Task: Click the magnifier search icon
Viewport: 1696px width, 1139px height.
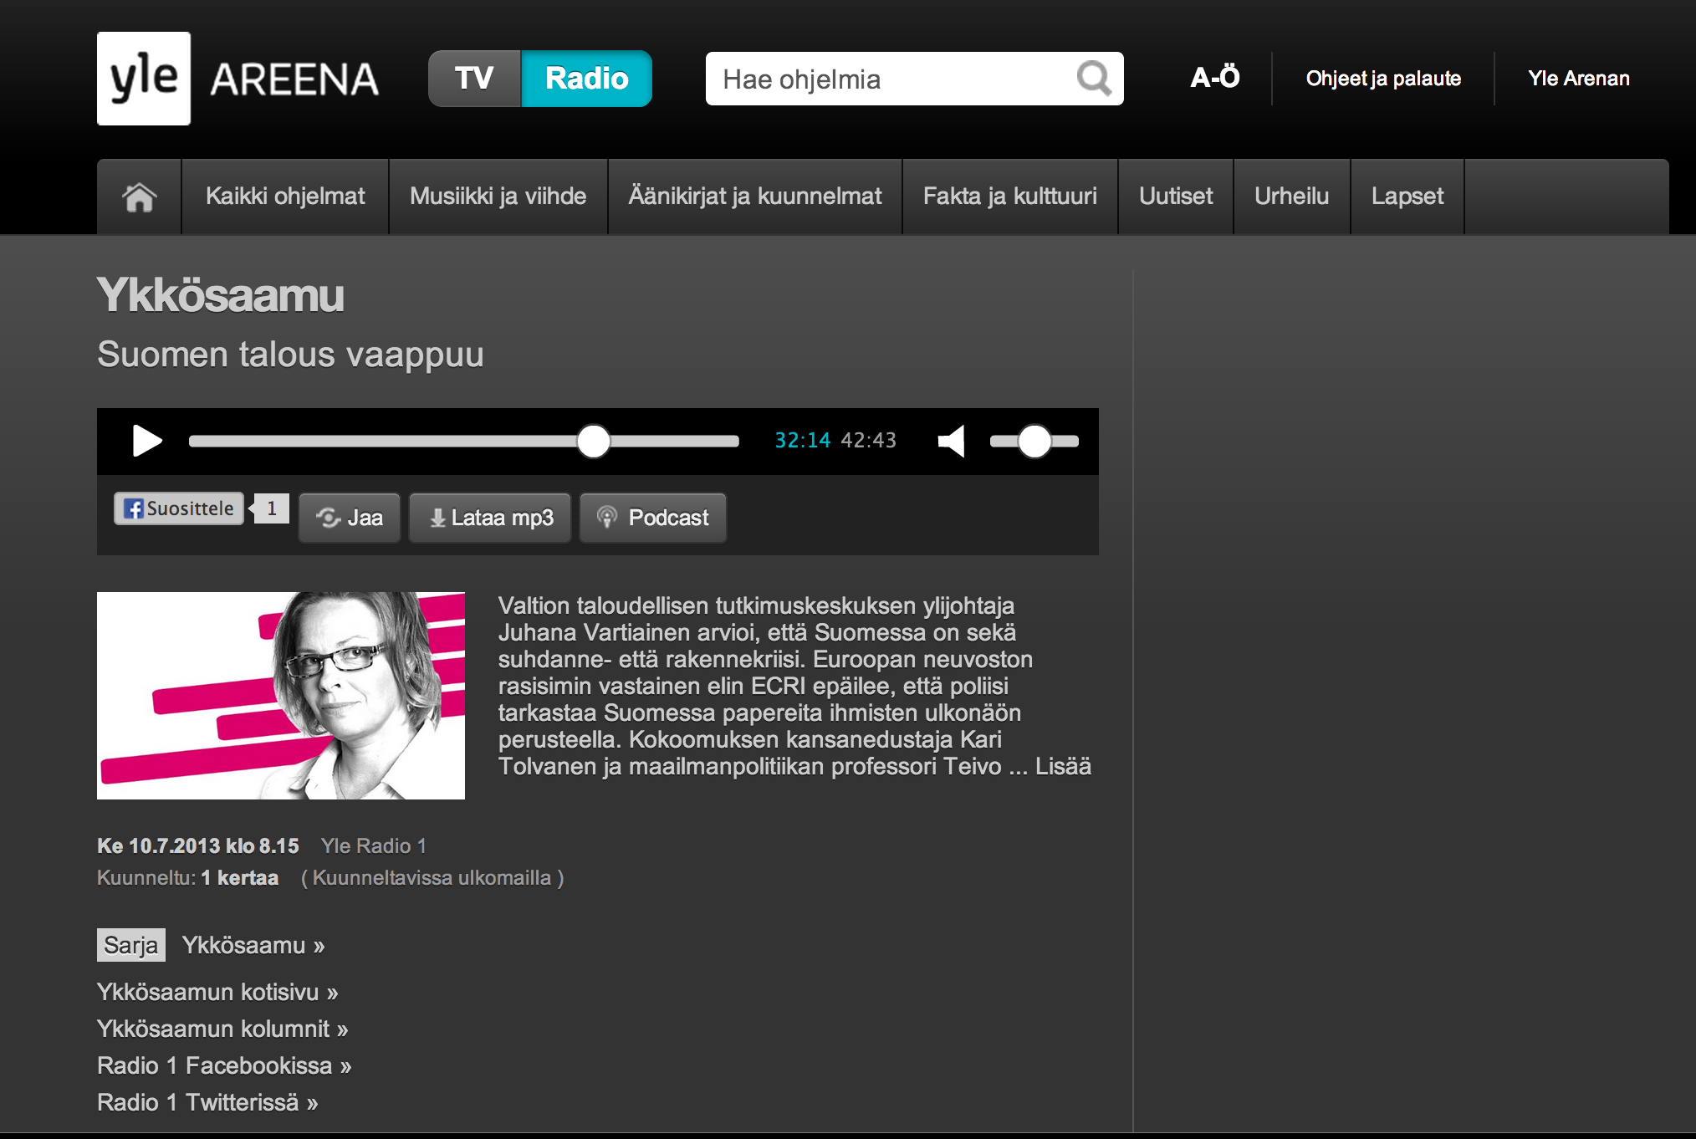Action: point(1094,79)
